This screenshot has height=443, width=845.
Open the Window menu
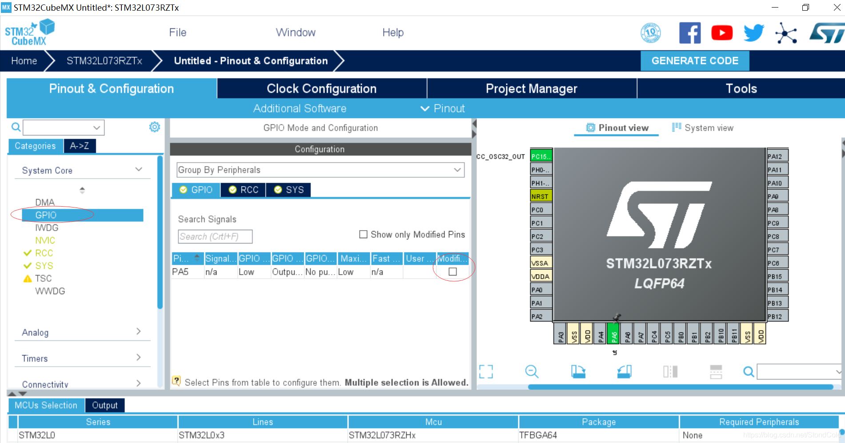point(296,32)
